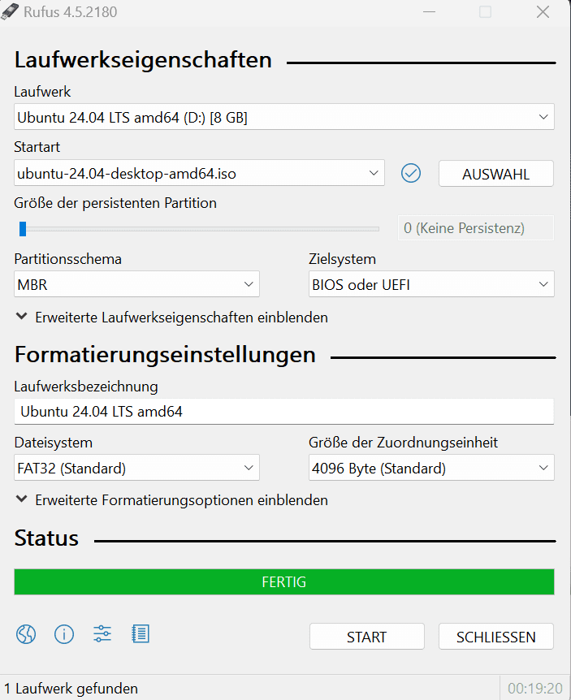Open the Dateisystem FAT32 dropdown
This screenshot has width=571, height=700.
[x=136, y=468]
